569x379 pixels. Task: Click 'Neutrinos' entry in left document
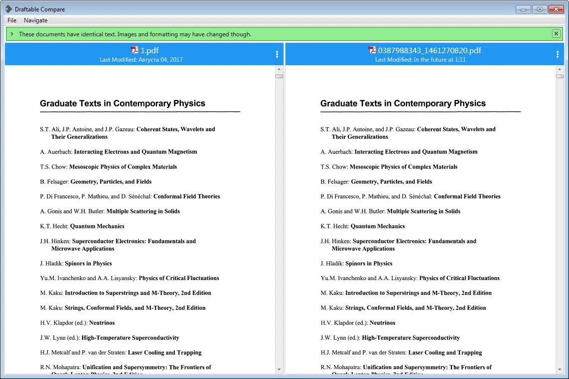(x=102, y=323)
